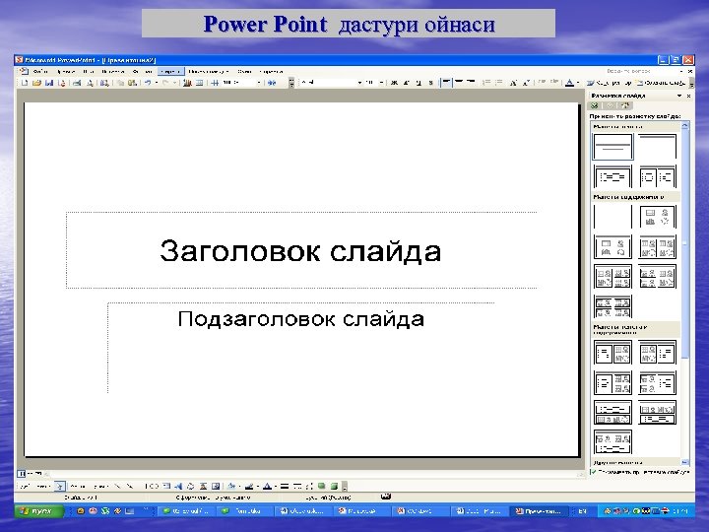Image resolution: width=709 pixels, height=532 pixels.
Task: Click the Undo arrow icon
Action: point(148,83)
